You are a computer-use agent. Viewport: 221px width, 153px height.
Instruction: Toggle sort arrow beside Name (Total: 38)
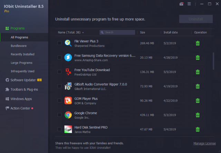(83, 32)
